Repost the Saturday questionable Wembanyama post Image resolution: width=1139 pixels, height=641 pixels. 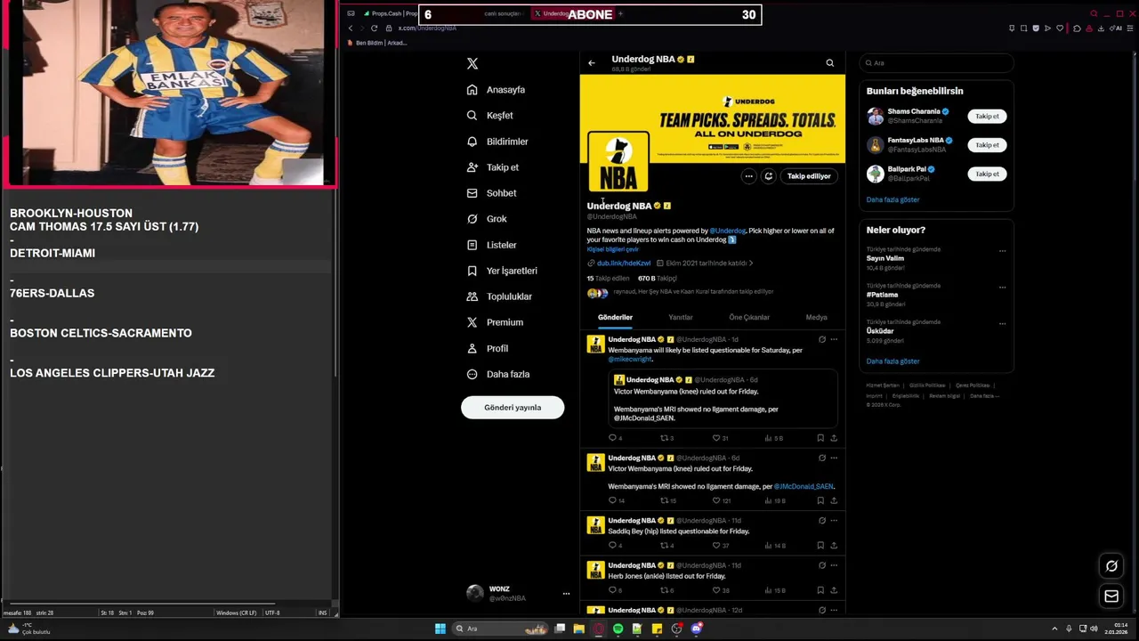pyautogui.click(x=664, y=438)
